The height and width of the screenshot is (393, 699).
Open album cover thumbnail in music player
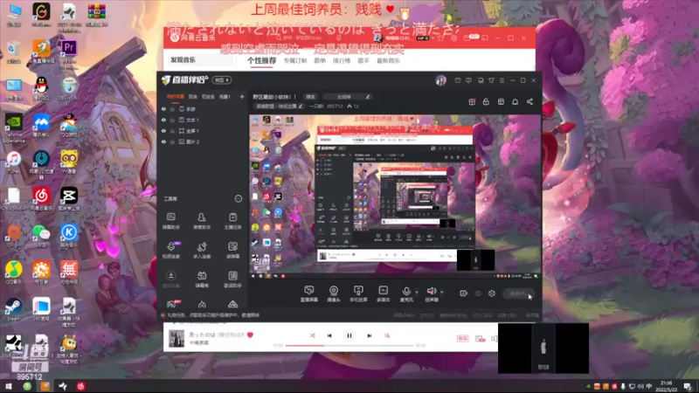176,339
